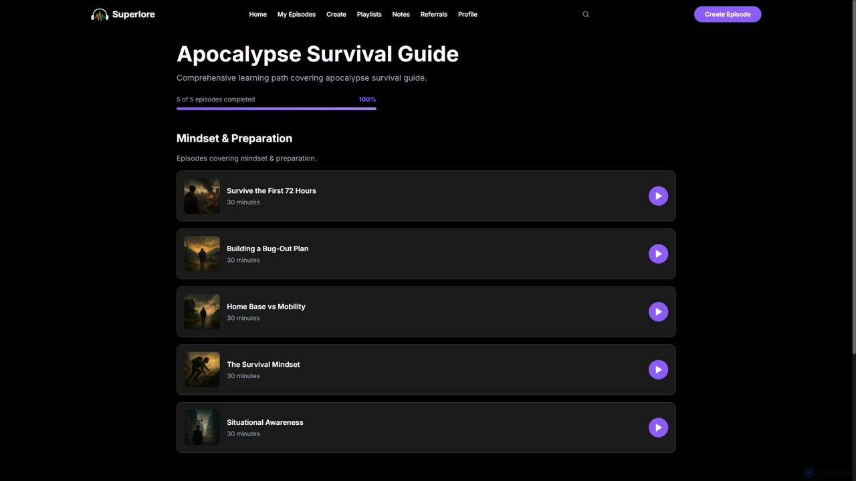The width and height of the screenshot is (856, 481).
Task: Open The Survival Mindset thumbnail
Action: 202,369
